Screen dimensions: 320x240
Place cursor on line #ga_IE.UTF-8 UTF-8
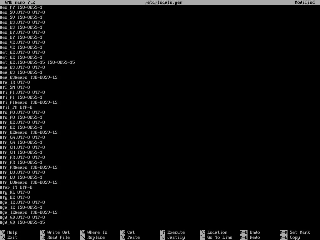click(x=22, y=202)
